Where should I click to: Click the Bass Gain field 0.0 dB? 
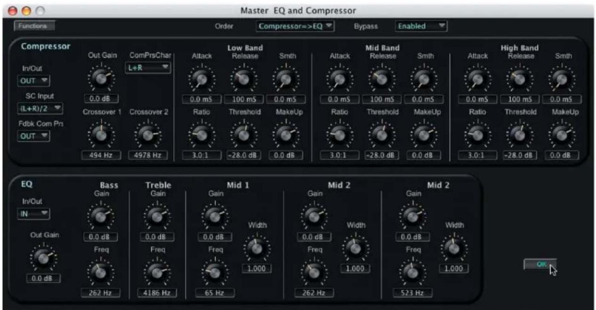coord(101,237)
